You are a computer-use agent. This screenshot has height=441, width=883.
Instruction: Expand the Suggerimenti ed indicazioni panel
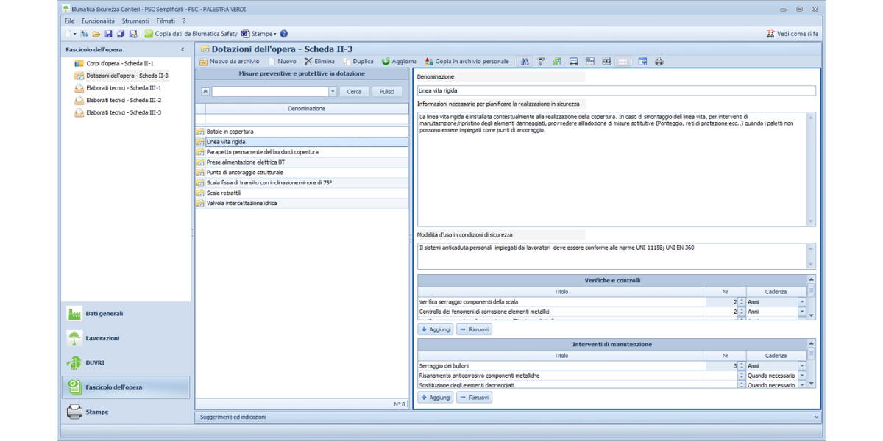click(x=817, y=417)
